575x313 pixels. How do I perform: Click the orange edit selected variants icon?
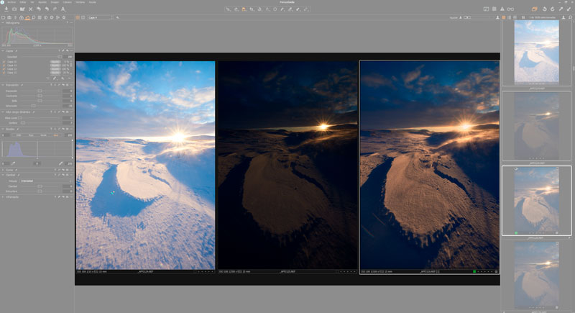(534, 9)
